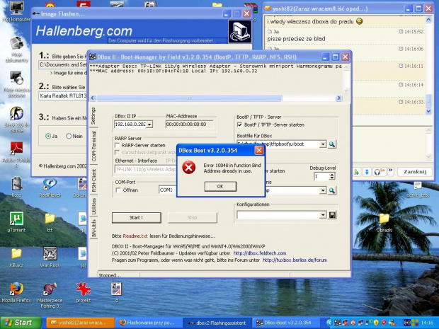Image resolution: width=439 pixels, height=329 pixels.
Task: Expand chat toolbar with the » chevron
Action: [391, 170]
